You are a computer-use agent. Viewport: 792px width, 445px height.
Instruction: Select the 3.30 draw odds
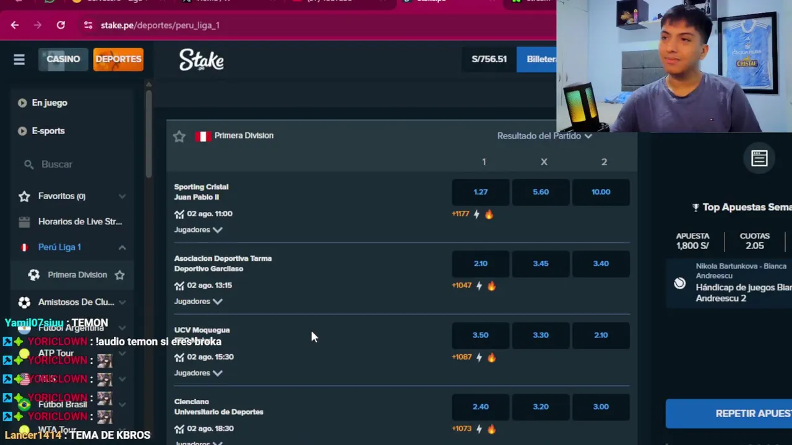(541, 336)
